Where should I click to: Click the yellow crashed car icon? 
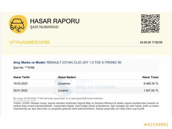tap(18, 24)
